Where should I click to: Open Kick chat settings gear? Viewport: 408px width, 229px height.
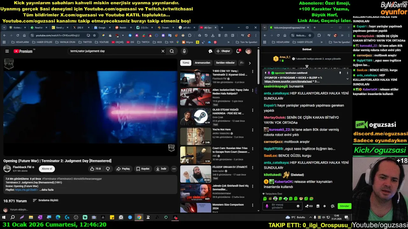[324, 206]
